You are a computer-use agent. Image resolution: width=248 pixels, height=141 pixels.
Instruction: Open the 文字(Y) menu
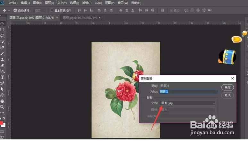point(62,3)
